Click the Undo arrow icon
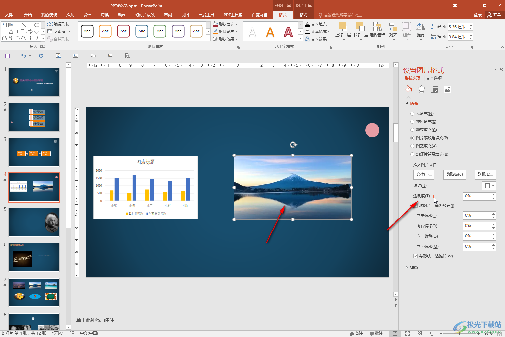 tap(24, 56)
